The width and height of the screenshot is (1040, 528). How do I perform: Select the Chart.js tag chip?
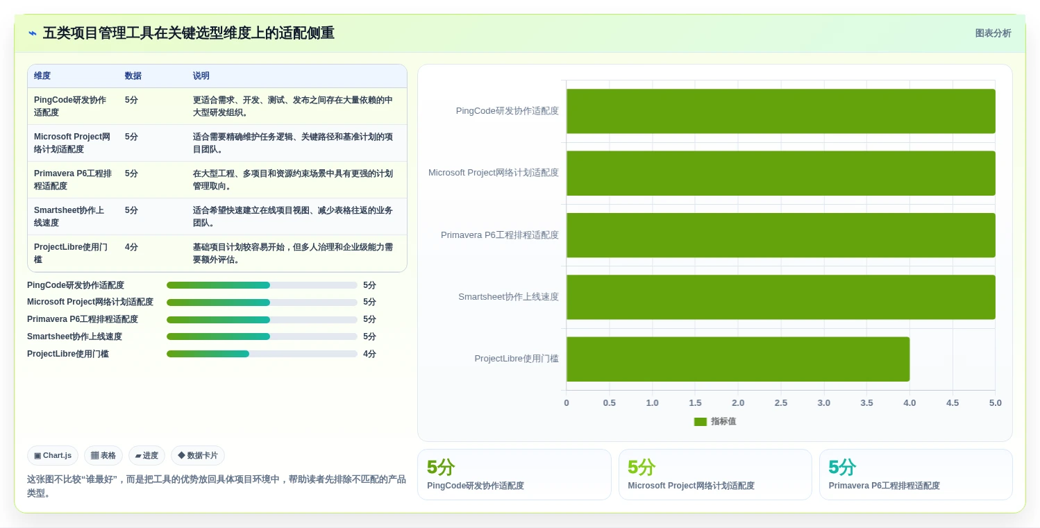click(x=53, y=456)
